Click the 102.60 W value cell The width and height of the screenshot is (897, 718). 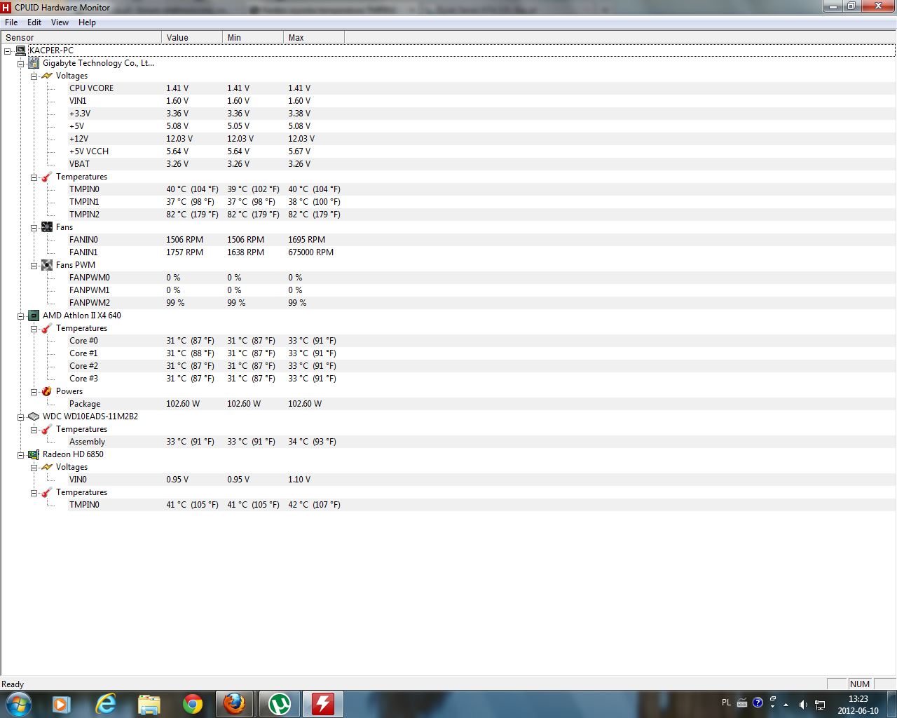[183, 404]
